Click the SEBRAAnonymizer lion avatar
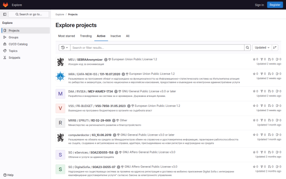The image size is (286, 179). click(61, 62)
